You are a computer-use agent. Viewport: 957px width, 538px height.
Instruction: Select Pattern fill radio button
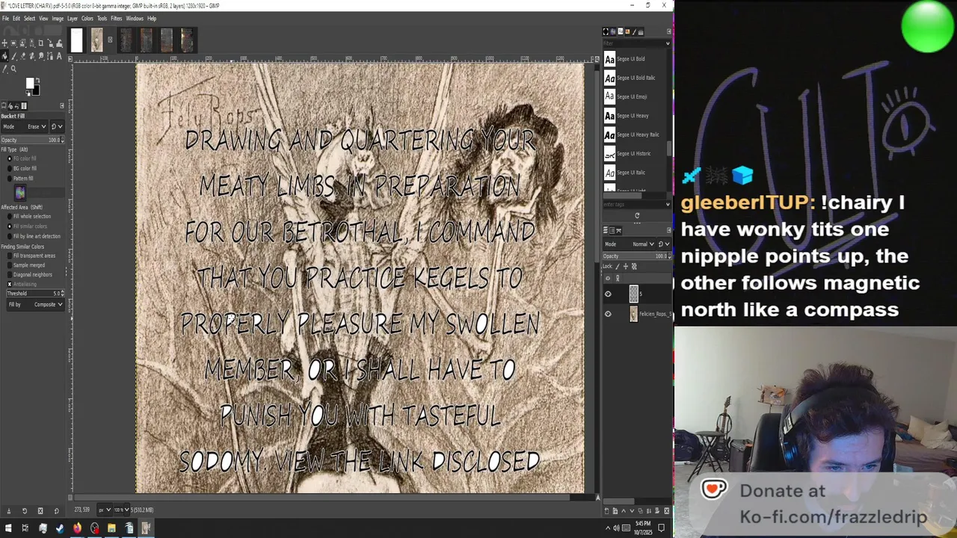(x=10, y=179)
